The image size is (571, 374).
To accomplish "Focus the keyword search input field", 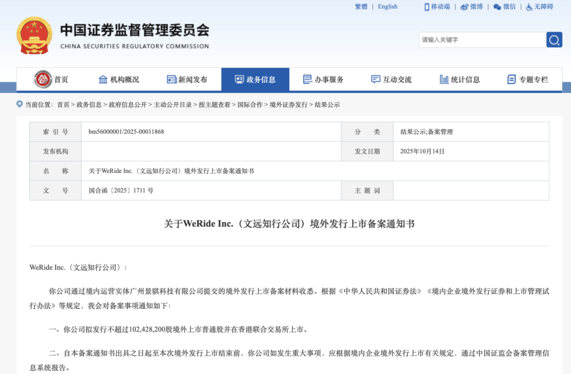I will 482,40.
